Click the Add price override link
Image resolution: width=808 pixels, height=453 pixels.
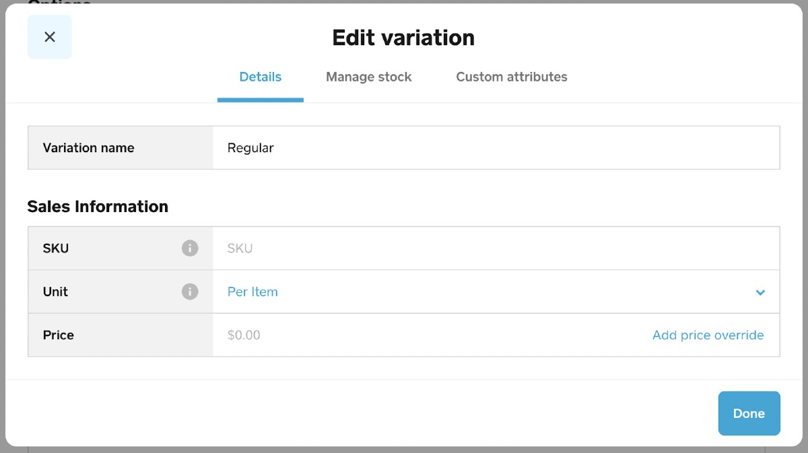pyautogui.click(x=708, y=335)
